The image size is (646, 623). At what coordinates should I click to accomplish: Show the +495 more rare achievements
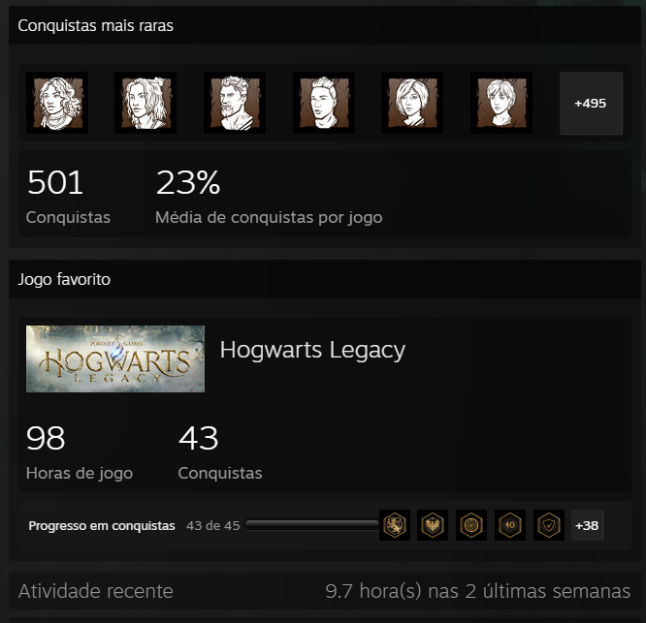point(591,103)
